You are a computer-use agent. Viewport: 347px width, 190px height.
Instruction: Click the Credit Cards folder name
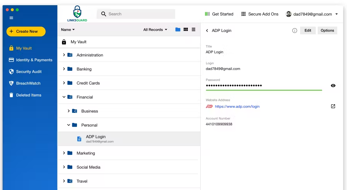[88, 83]
